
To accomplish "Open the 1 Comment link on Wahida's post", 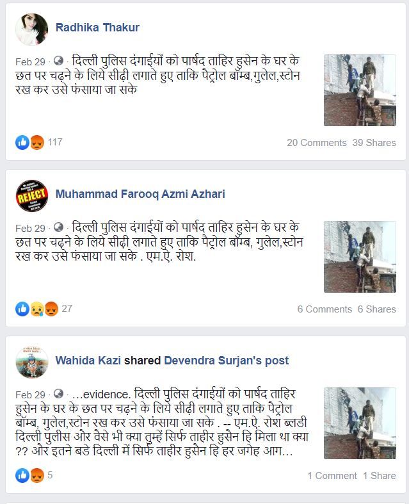I will [x=332, y=476].
